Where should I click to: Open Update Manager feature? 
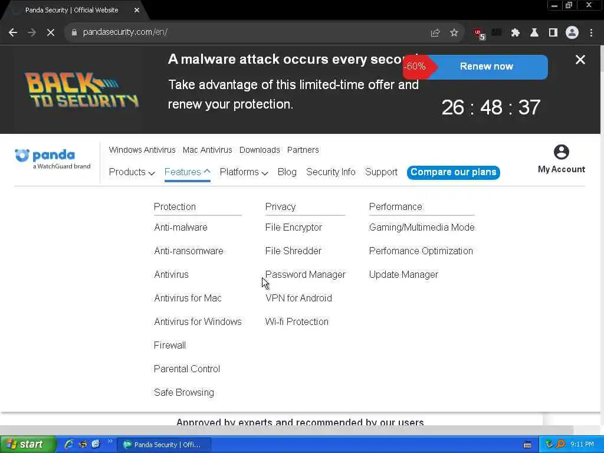(x=403, y=275)
